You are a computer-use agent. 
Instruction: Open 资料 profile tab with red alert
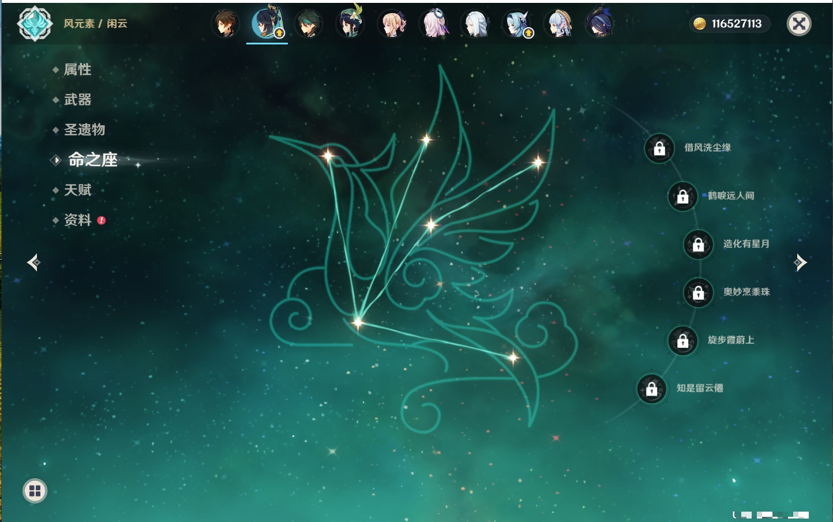[77, 220]
